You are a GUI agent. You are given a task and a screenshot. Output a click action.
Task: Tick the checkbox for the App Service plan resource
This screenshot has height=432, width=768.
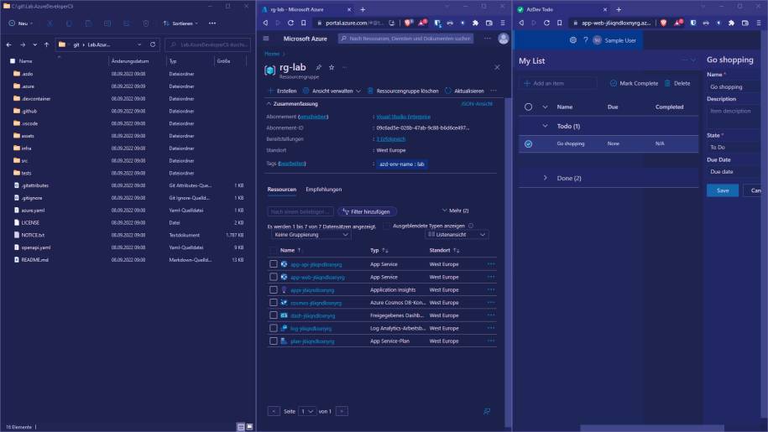[274, 341]
